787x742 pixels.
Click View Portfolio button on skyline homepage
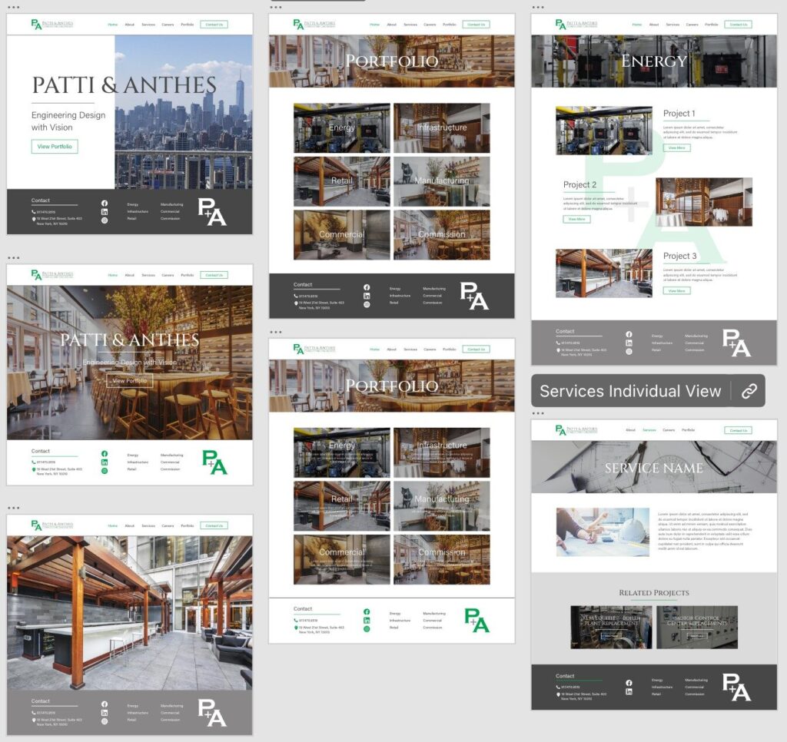[x=55, y=147]
